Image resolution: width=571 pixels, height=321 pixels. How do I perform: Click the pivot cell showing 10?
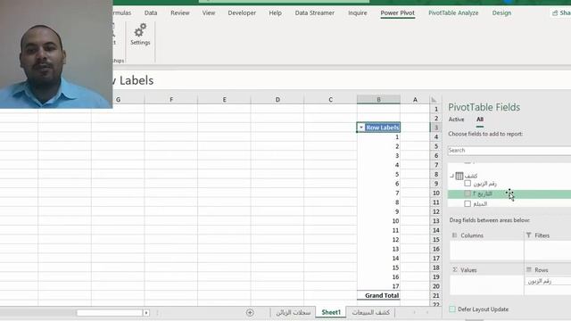point(378,221)
